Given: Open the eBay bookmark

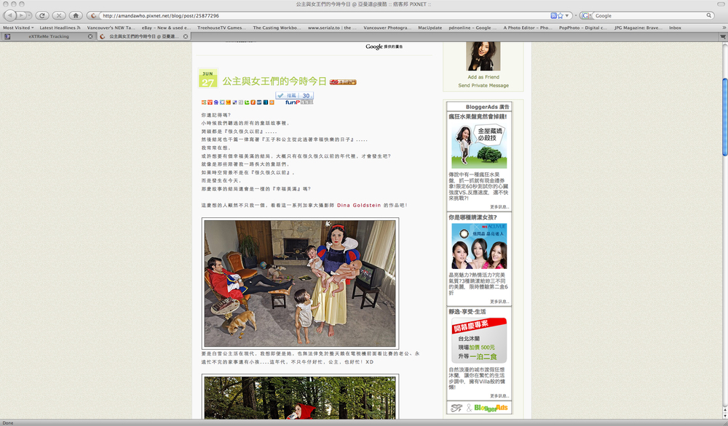Looking at the screenshot, I should 166,28.
